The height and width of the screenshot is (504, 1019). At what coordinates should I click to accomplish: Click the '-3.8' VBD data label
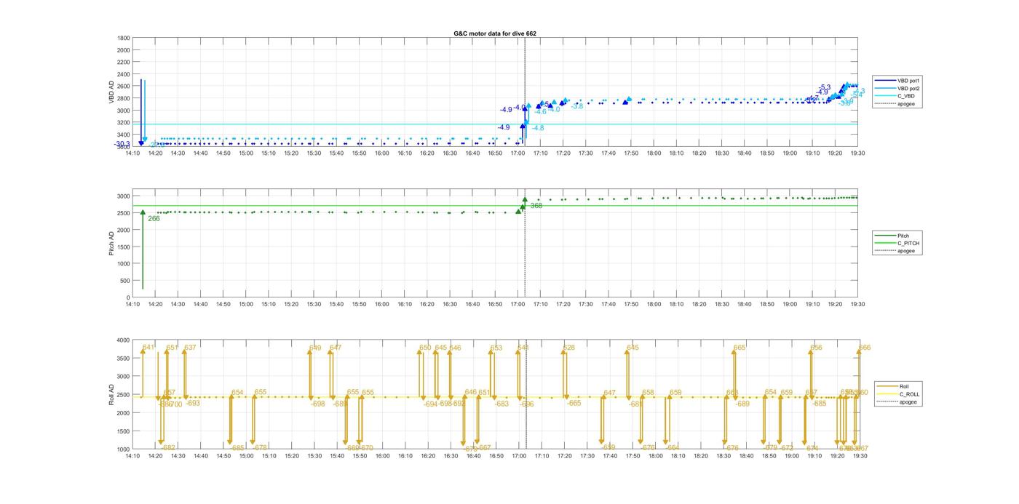click(x=577, y=106)
